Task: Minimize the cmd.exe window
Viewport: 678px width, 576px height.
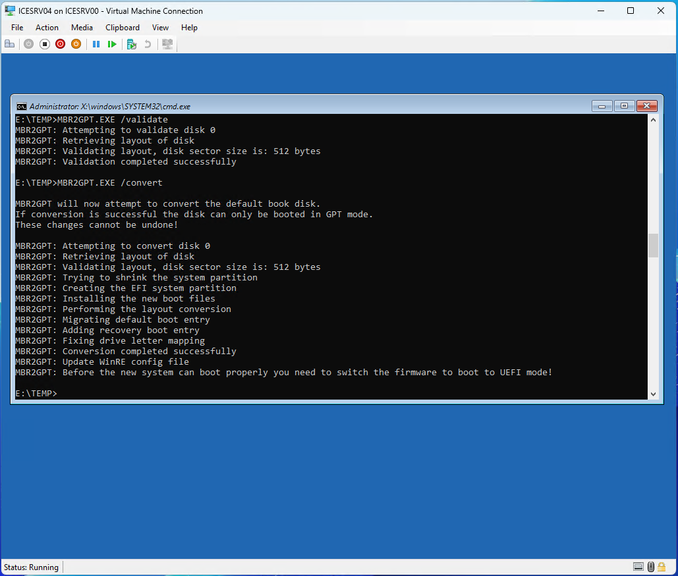Action: click(602, 106)
